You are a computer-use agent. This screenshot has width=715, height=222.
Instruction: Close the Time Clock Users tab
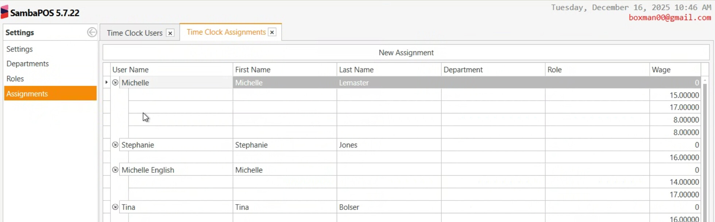pyautogui.click(x=170, y=33)
